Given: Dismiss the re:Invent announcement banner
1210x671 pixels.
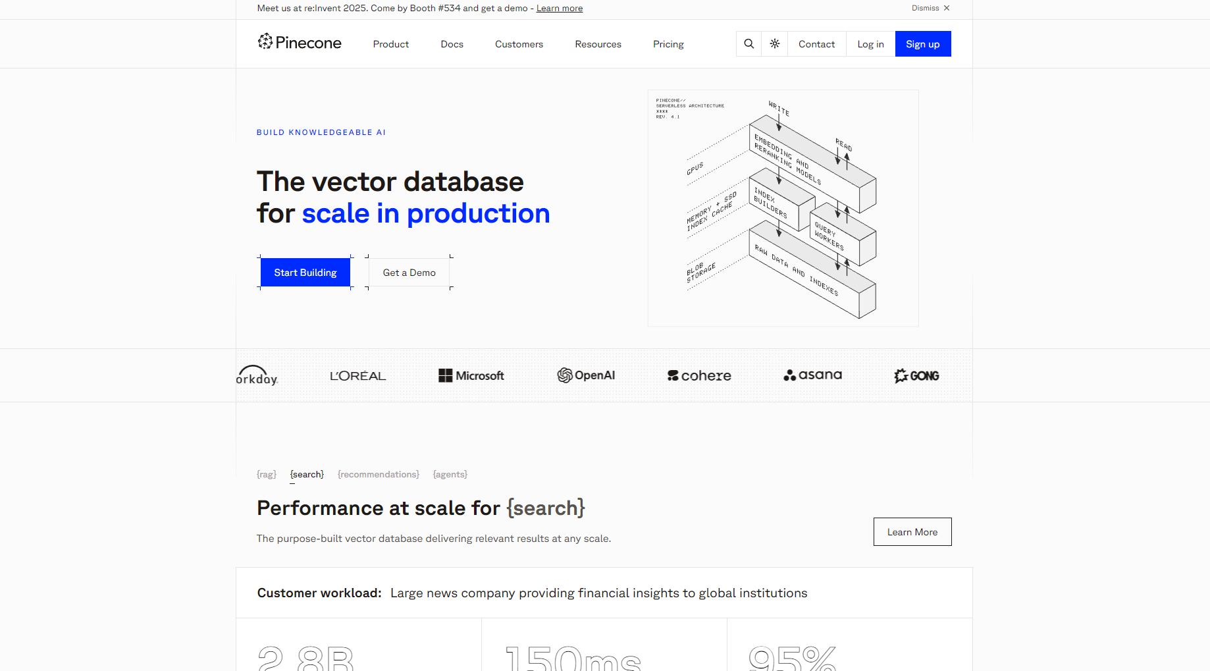Looking at the screenshot, I should coord(930,8).
